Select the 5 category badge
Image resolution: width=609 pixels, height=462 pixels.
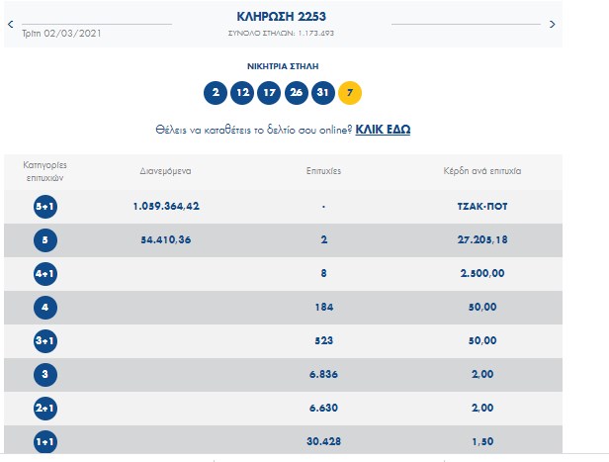[43, 239]
